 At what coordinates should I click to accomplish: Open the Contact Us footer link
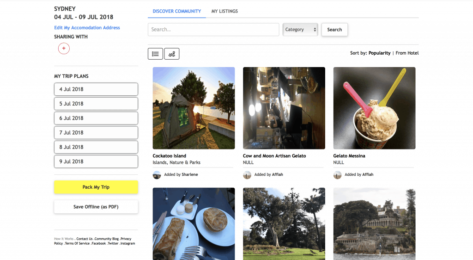[x=85, y=239]
